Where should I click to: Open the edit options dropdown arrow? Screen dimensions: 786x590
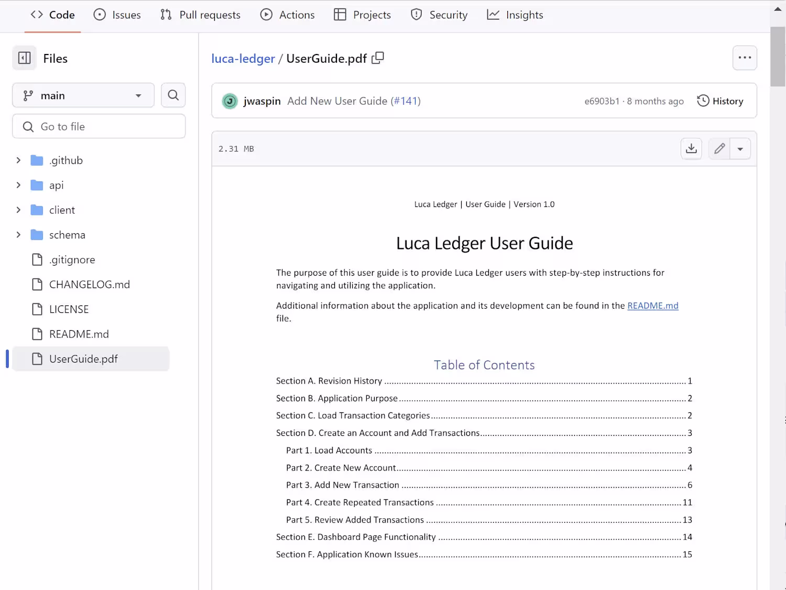pyautogui.click(x=740, y=149)
